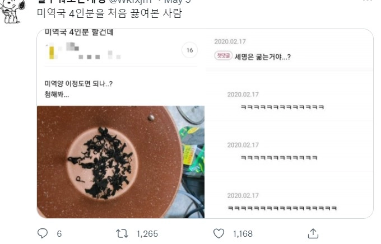Click the first 2020.02.17 comment date
The height and width of the screenshot is (244, 381).
[x=230, y=41]
